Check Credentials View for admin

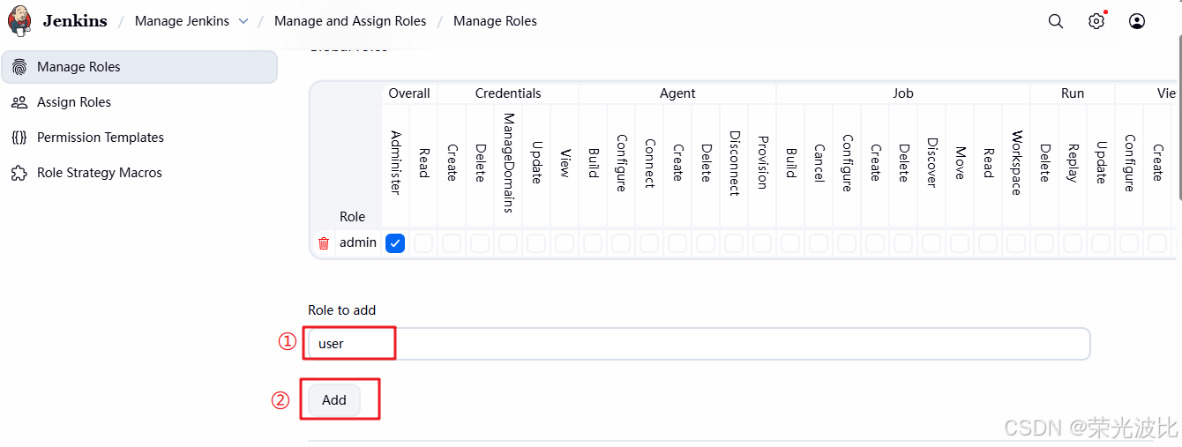pos(565,243)
